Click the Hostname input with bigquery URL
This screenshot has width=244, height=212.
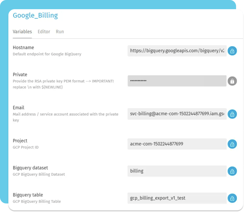177,51
